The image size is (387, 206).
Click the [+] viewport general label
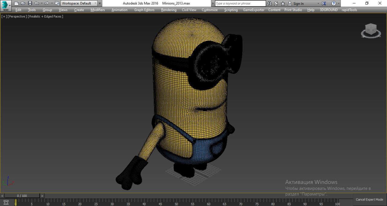coord(4,16)
